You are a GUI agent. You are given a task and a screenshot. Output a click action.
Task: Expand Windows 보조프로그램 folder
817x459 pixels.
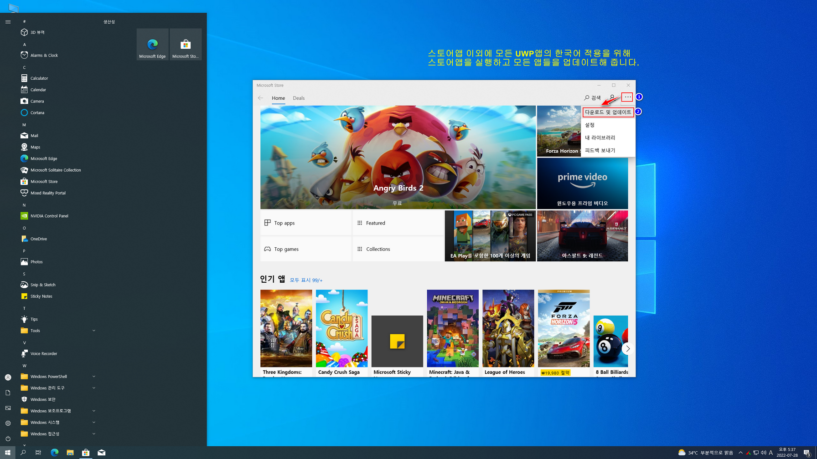(x=57, y=411)
